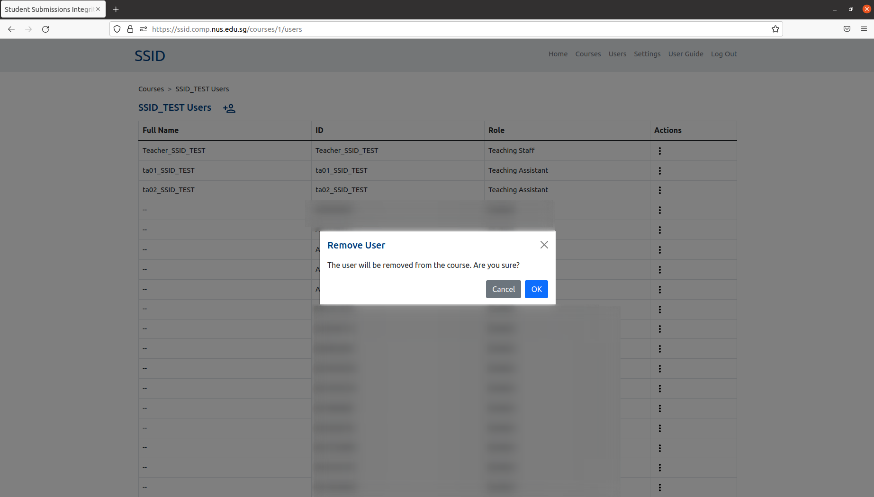874x497 pixels.
Task: Open the actions kebab menu for Teacher_SSID_TEST
Action: click(660, 151)
